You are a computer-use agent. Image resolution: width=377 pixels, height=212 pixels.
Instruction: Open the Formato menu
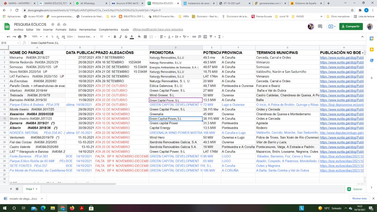pyautogui.click(x=61, y=30)
